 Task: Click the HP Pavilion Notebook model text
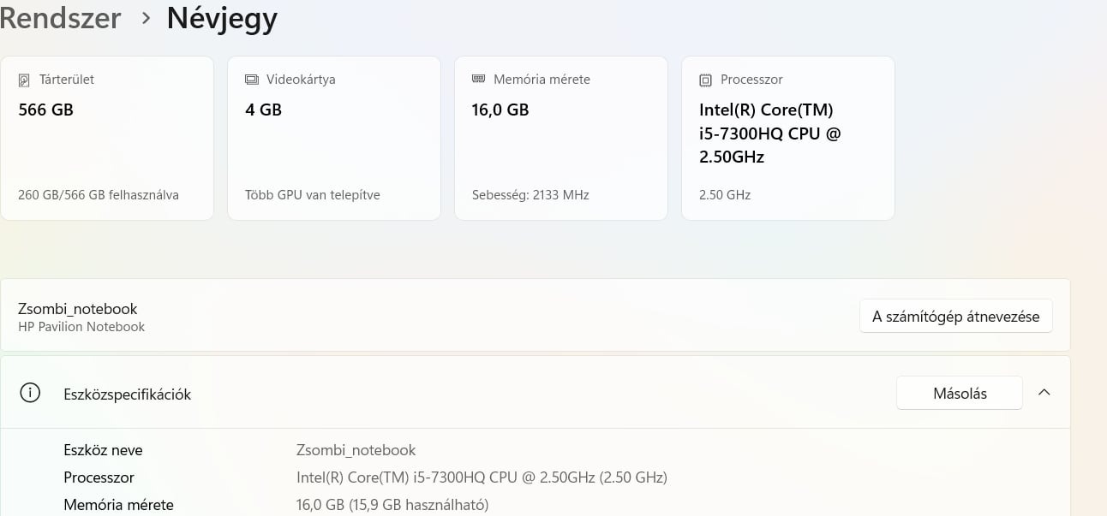(81, 327)
